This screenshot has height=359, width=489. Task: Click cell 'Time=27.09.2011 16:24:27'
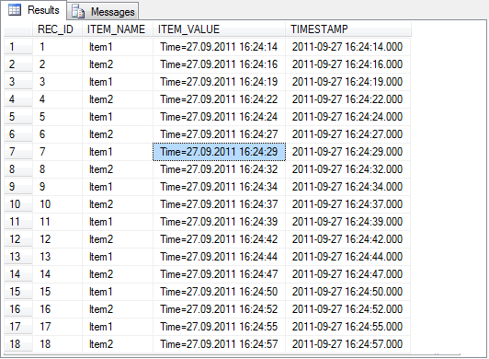220,134
